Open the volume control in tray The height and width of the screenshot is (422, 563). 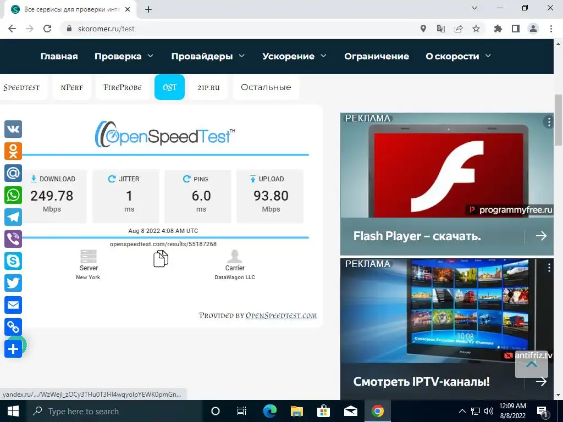coord(489,411)
